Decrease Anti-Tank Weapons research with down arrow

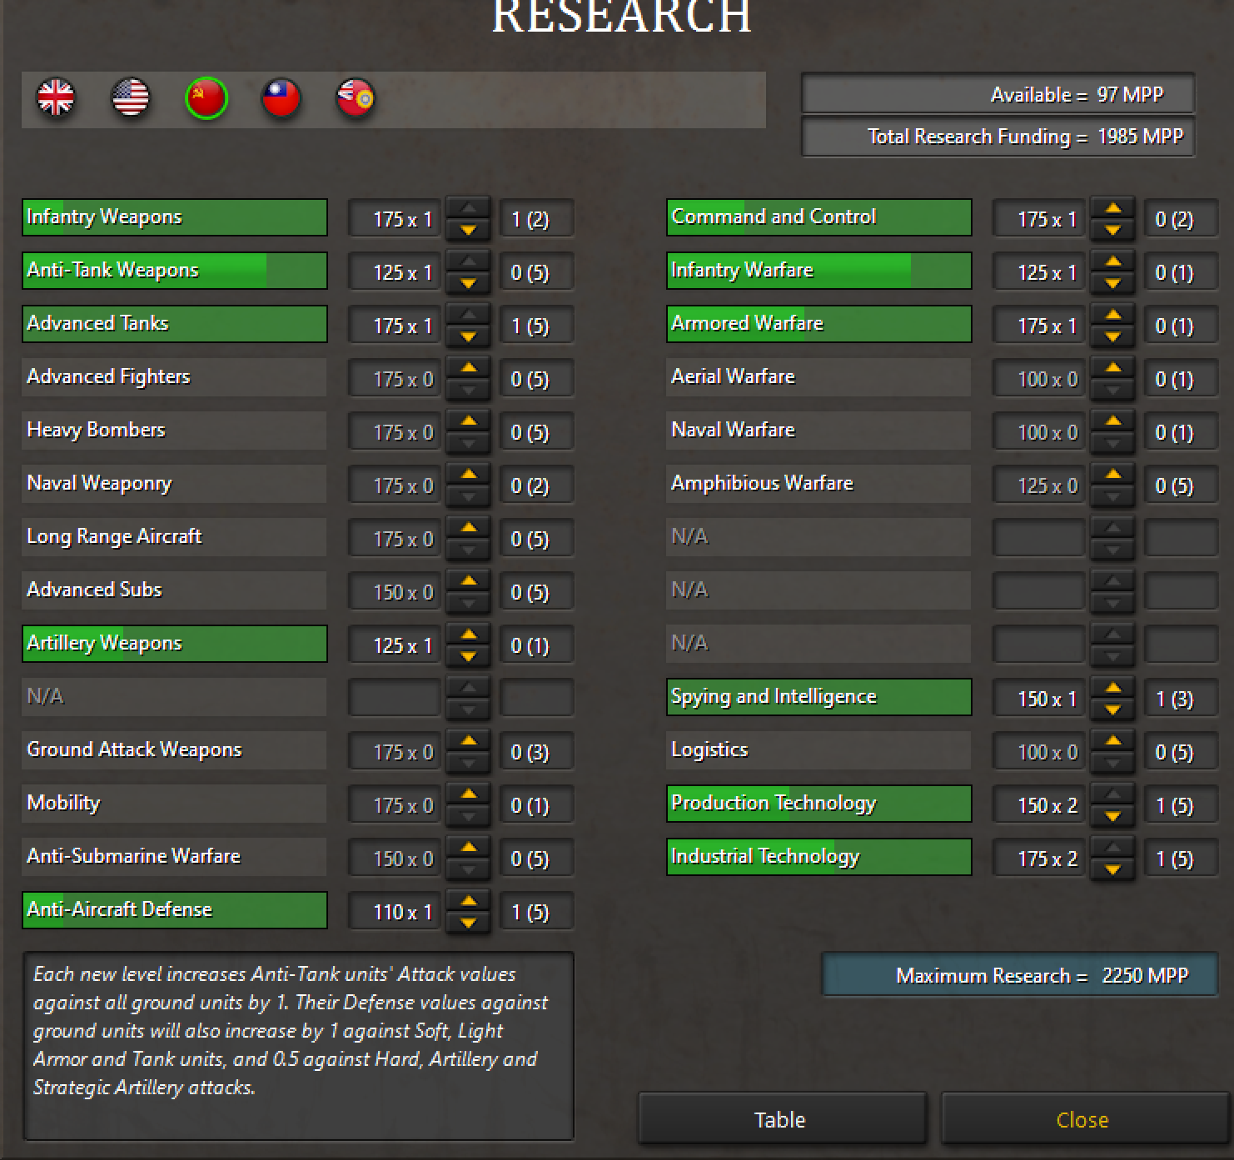(x=469, y=283)
